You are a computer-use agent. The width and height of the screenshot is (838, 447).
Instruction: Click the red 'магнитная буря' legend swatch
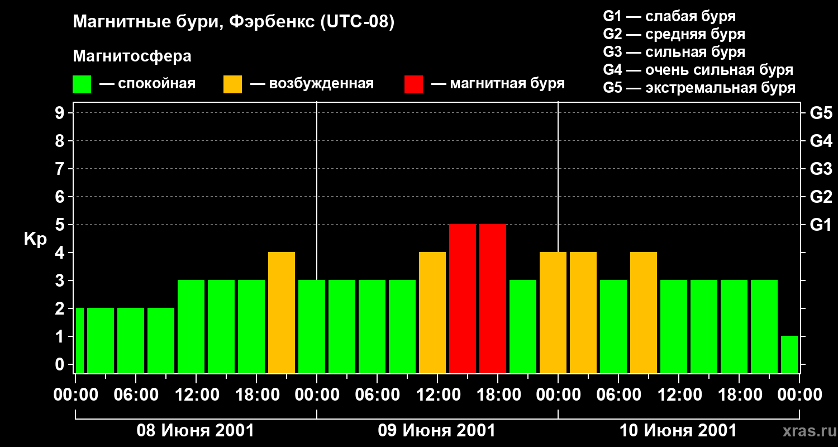point(413,84)
